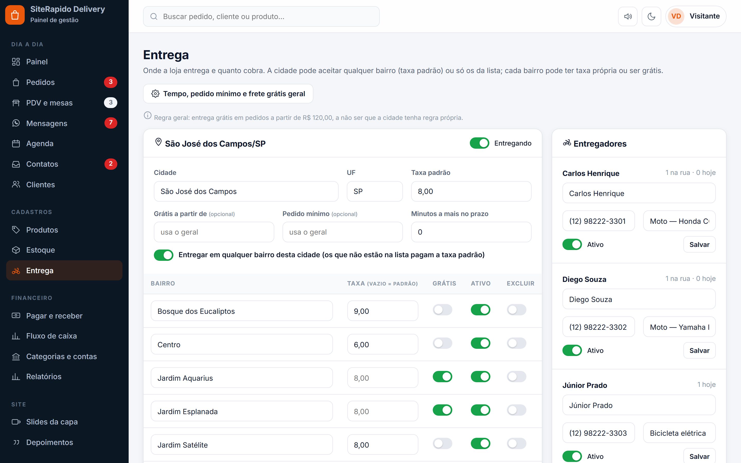Go to Relatórios in the sidebar
This screenshot has height=463, width=741.
(x=64, y=377)
